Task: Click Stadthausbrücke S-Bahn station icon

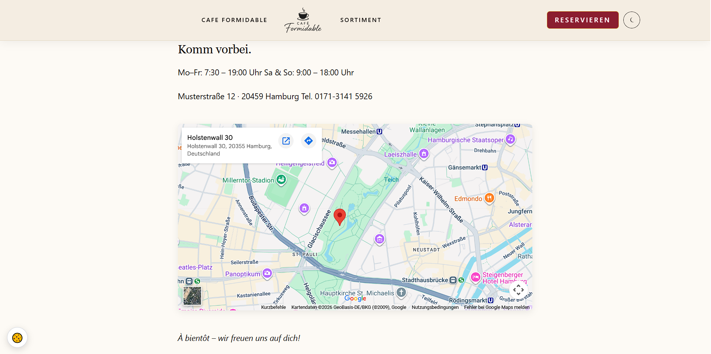Action: [461, 280]
